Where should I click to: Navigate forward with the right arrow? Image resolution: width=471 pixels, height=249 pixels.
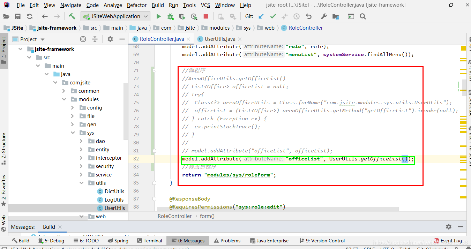click(x=57, y=16)
